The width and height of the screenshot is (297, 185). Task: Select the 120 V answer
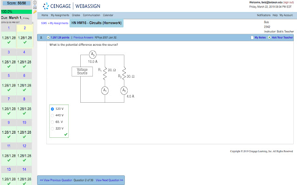(52, 109)
